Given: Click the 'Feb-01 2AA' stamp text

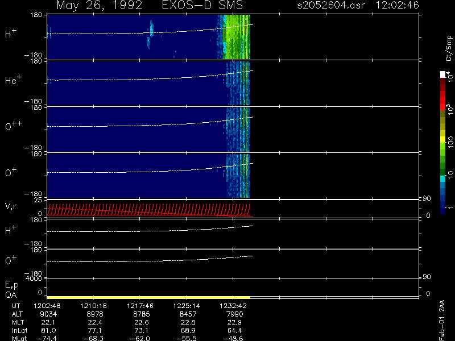Looking at the screenshot, I should (x=442, y=320).
